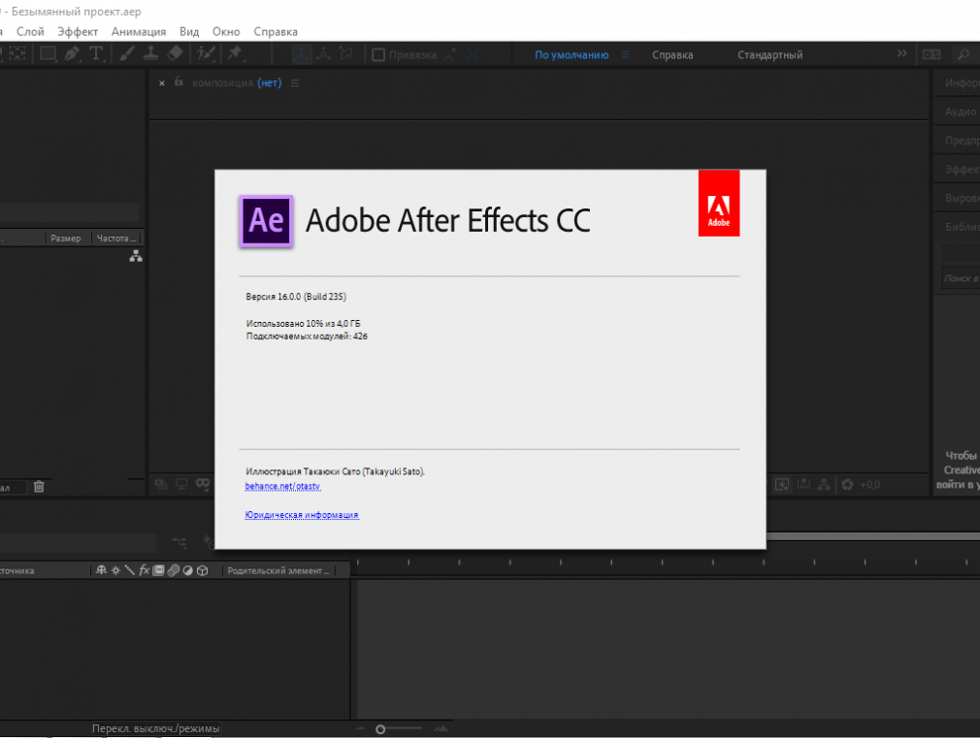Click the Ae application logo in dialog
Viewport: 980px width, 738px height.
click(266, 221)
